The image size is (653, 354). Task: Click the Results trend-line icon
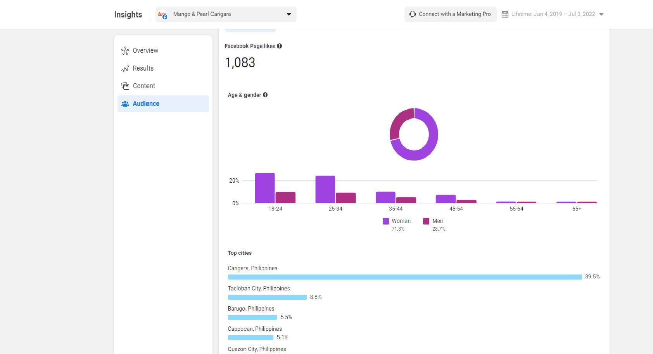tap(125, 69)
